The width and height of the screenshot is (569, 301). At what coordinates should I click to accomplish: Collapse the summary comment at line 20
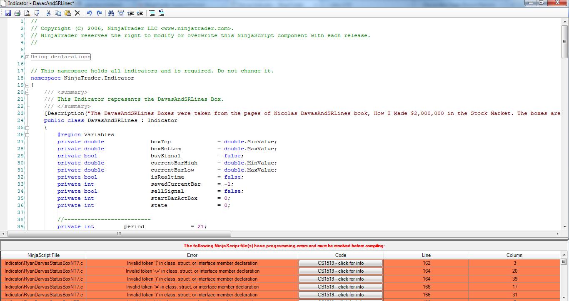pos(27,92)
